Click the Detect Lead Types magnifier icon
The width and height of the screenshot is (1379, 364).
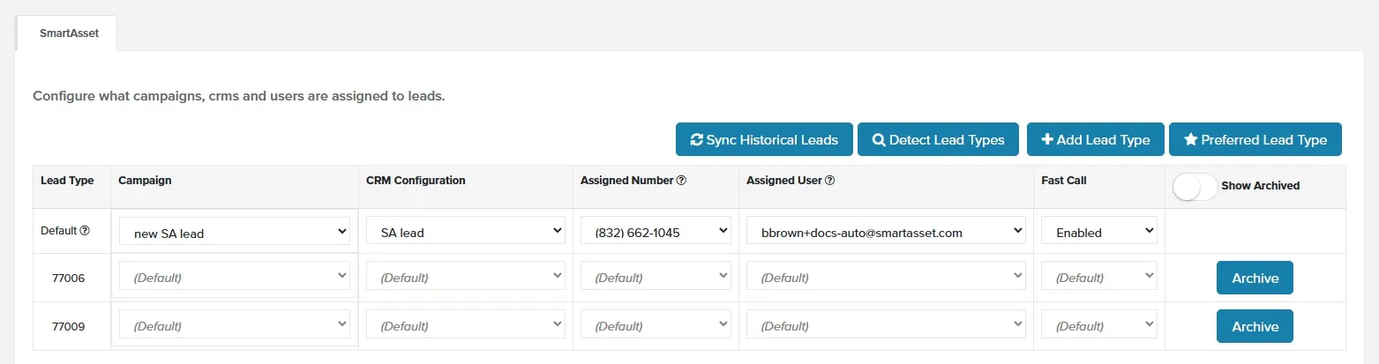[x=879, y=140]
